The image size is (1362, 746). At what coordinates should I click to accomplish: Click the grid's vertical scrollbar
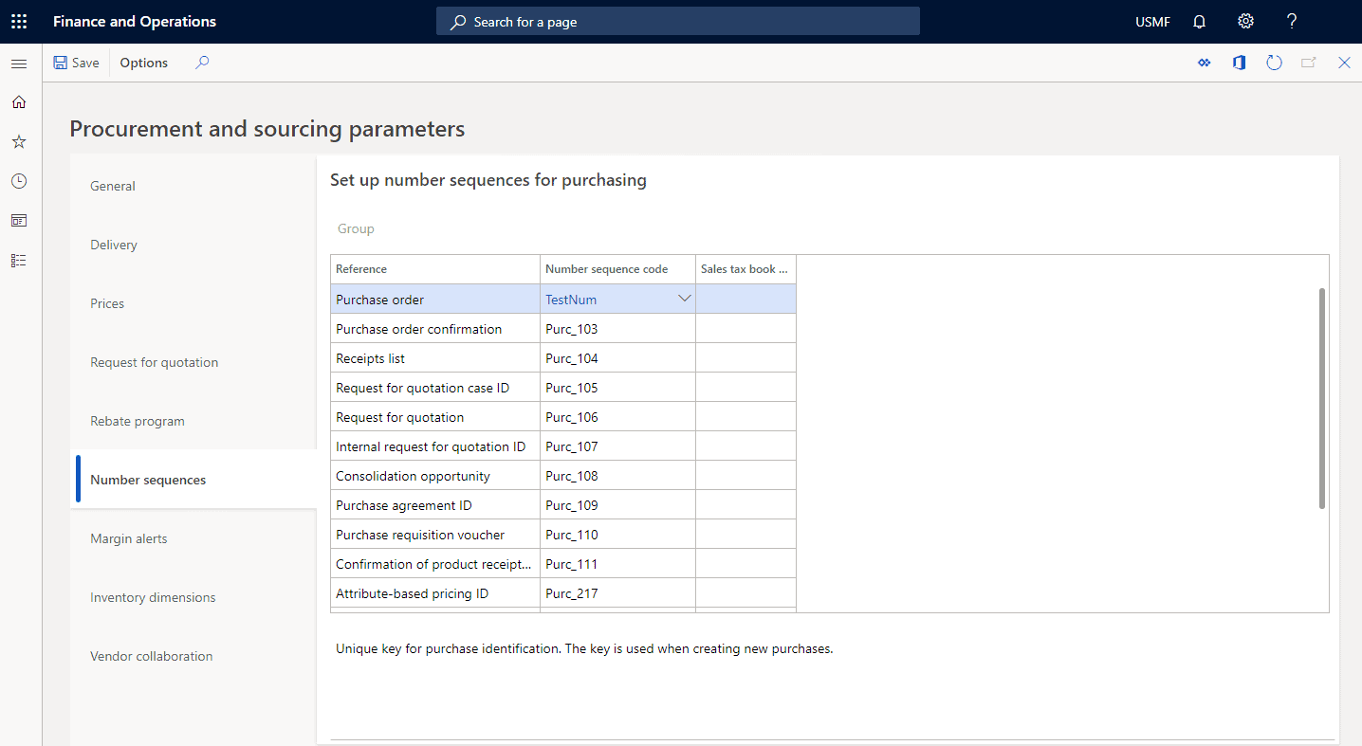click(1322, 398)
